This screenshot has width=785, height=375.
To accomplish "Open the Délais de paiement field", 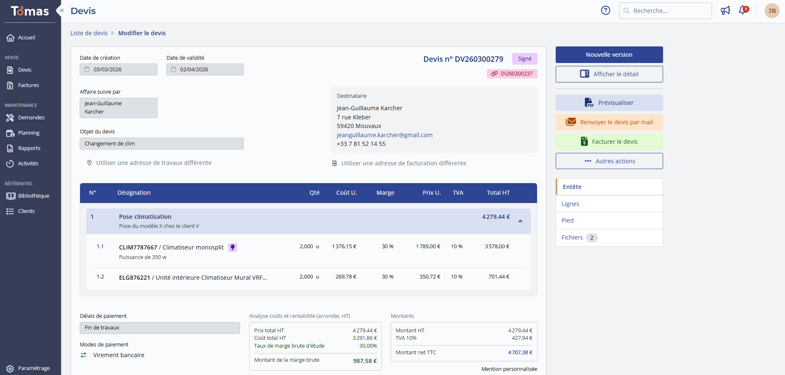I will tap(160, 328).
